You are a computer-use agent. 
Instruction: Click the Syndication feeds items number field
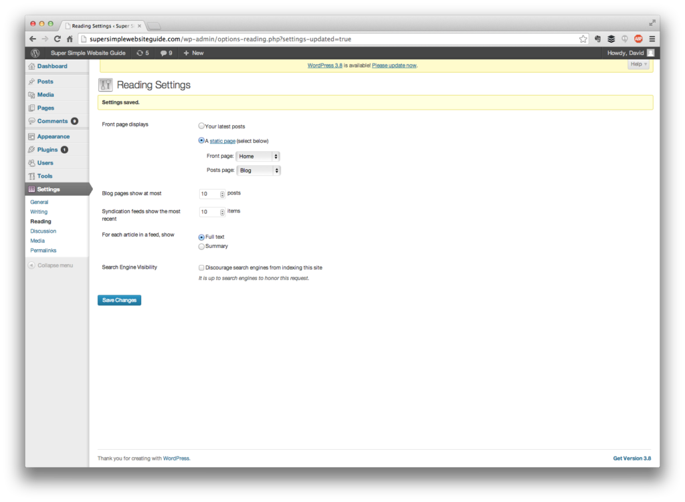212,212
